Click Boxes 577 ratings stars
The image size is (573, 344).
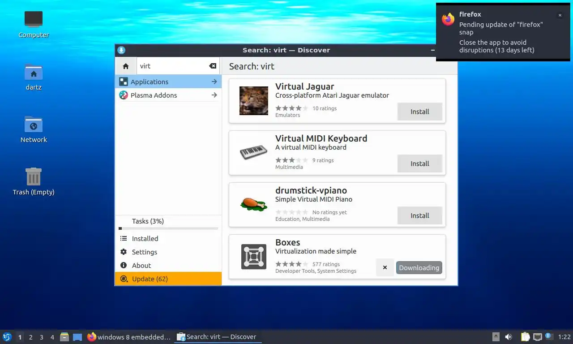pos(291,264)
